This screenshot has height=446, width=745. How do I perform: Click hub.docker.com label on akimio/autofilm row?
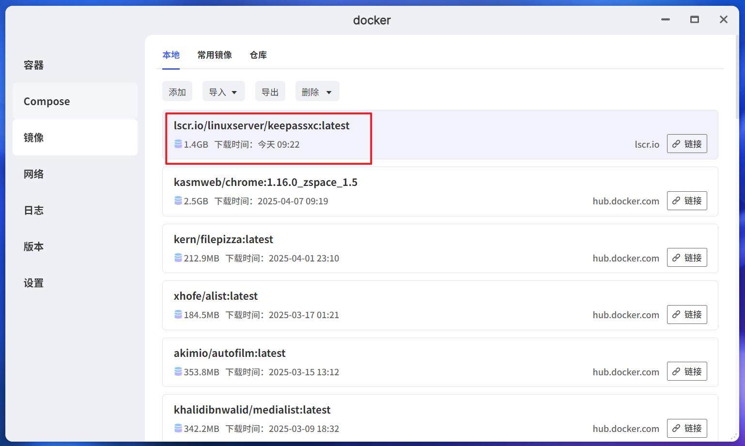pos(626,372)
